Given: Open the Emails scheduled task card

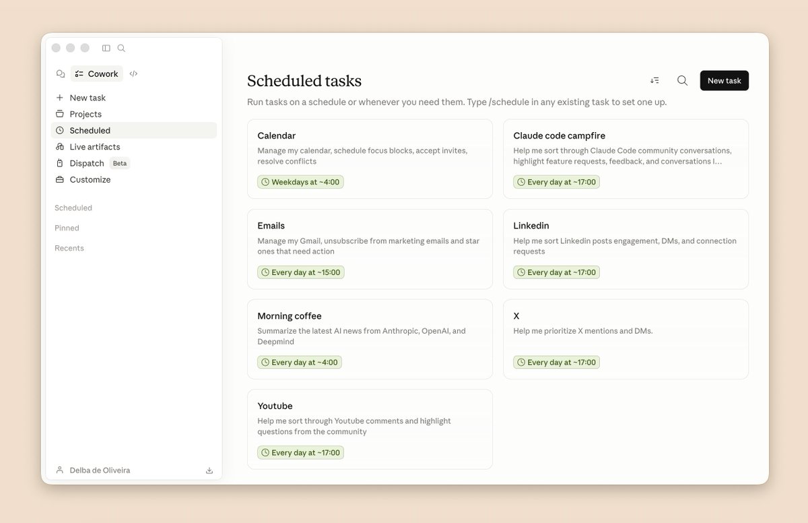Looking at the screenshot, I should [x=370, y=249].
